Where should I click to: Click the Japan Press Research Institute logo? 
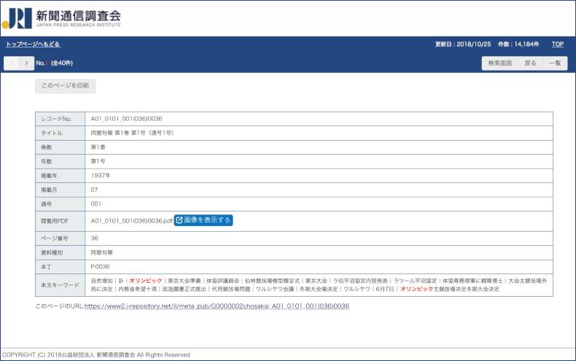pyautogui.click(x=61, y=18)
